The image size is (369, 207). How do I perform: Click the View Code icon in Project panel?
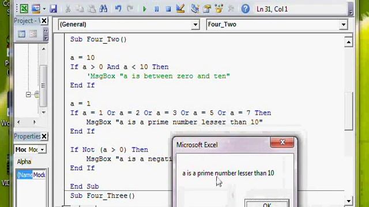pyautogui.click(x=22, y=34)
